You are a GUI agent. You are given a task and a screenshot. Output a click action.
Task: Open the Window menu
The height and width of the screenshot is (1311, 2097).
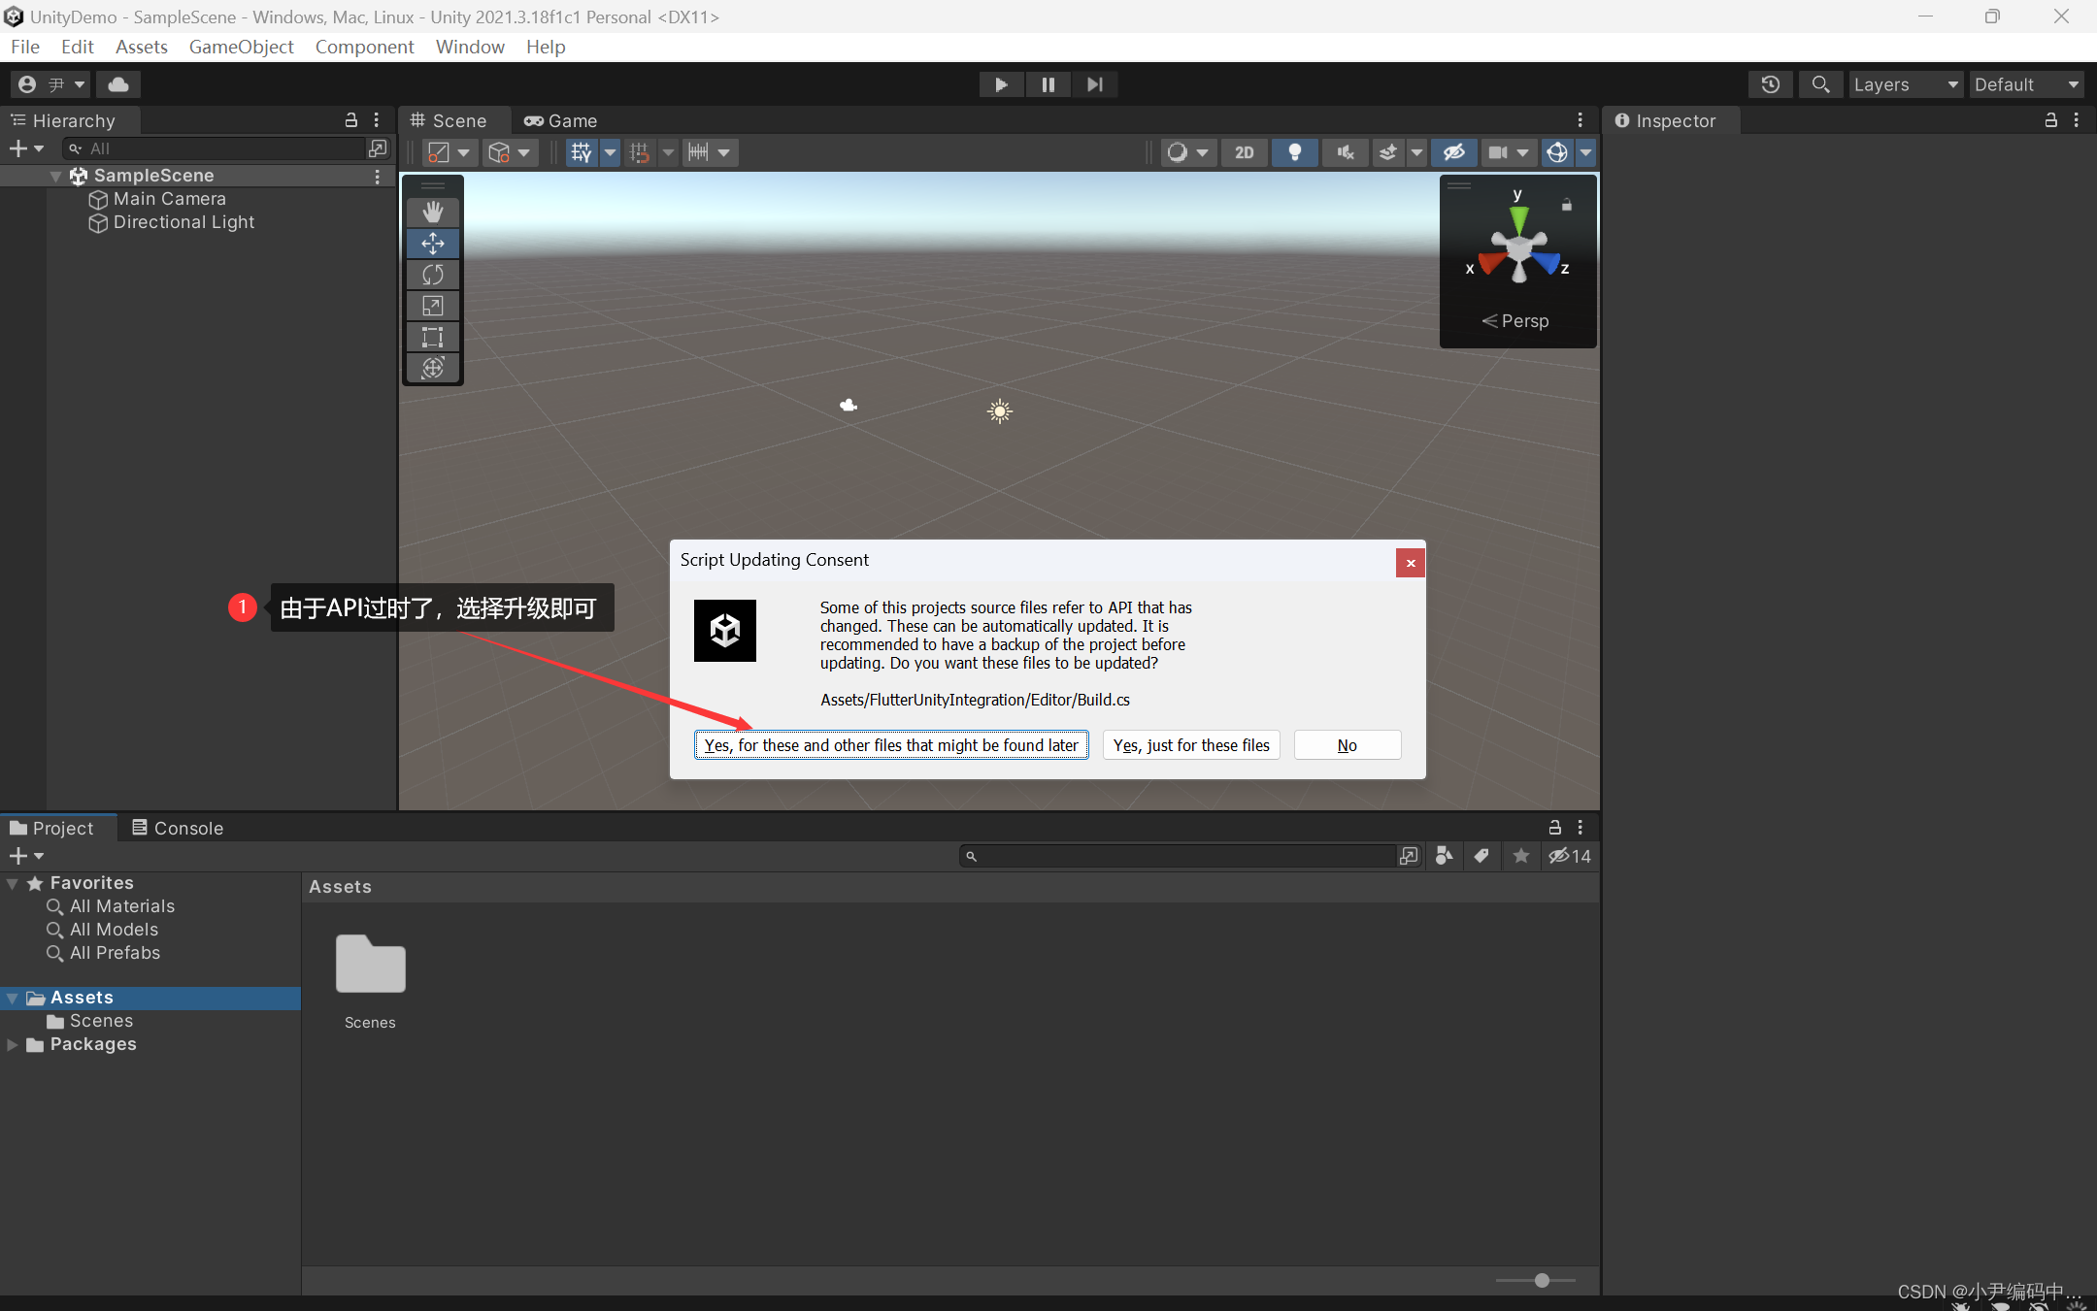point(470,46)
